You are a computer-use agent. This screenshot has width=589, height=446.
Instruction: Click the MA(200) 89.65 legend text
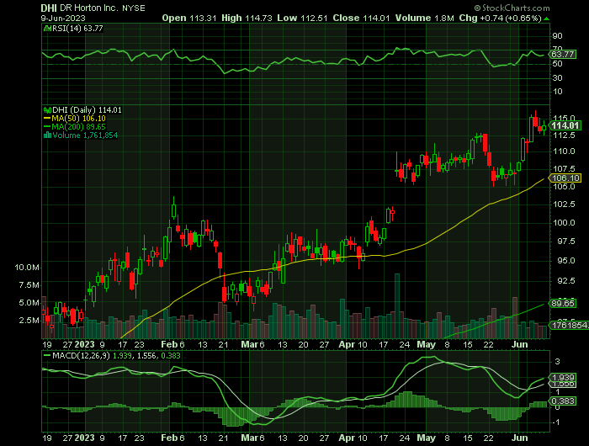pyautogui.click(x=78, y=127)
